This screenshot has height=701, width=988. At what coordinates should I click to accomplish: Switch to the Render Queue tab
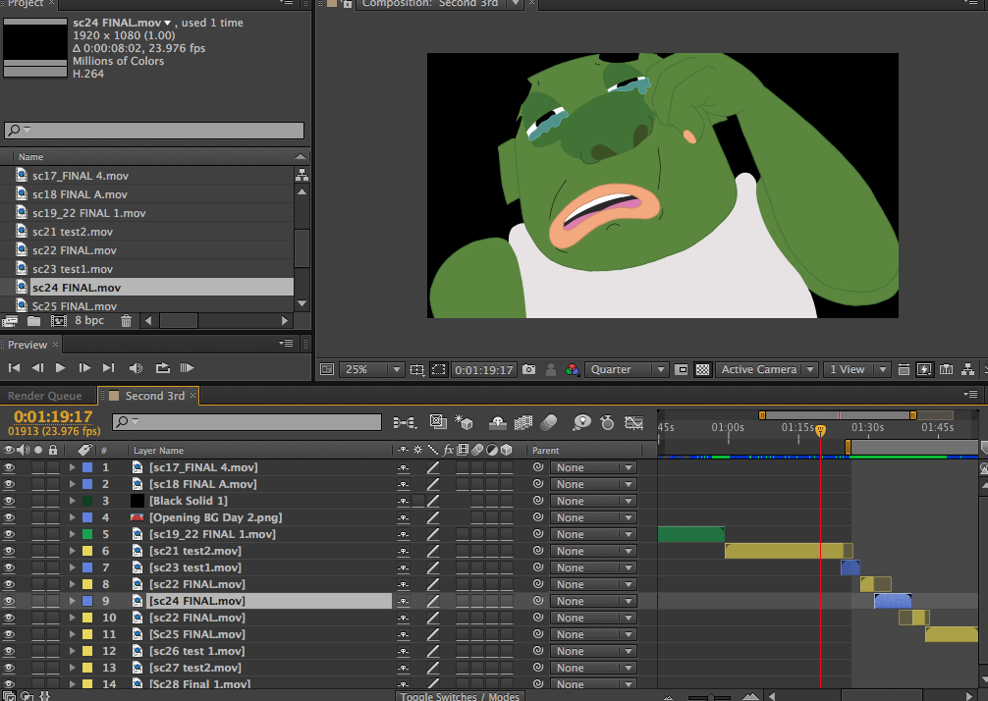point(46,396)
